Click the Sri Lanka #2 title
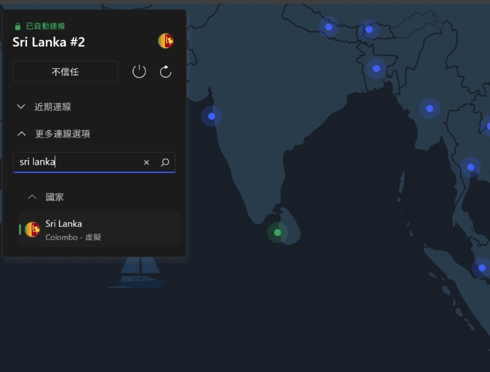This screenshot has height=372, width=490. point(49,42)
